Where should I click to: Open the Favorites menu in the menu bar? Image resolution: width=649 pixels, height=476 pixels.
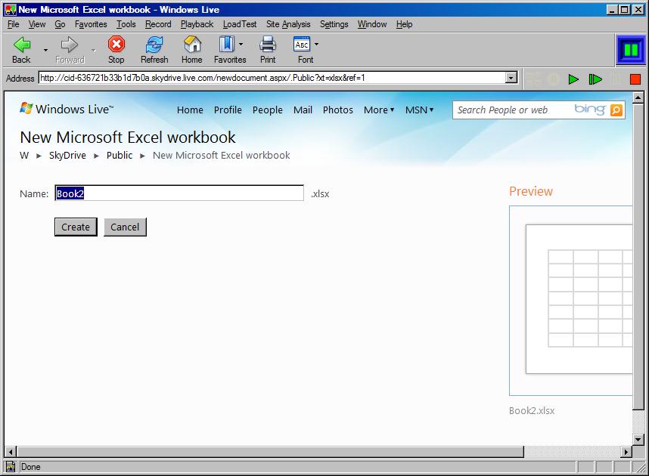click(x=91, y=24)
